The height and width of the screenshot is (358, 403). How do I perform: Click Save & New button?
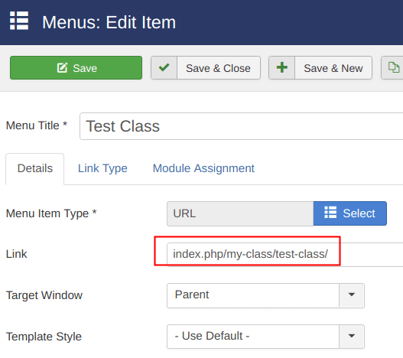[x=320, y=67]
